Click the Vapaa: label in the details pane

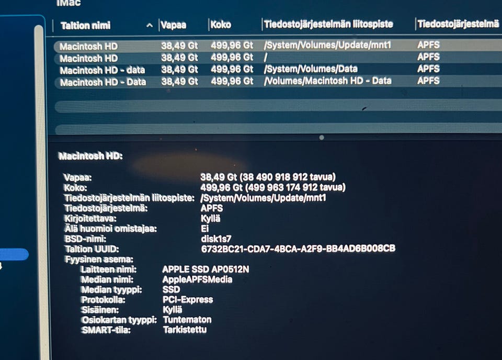77,177
